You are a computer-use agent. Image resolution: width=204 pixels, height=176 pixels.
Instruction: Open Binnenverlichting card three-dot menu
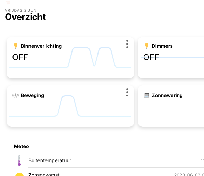(x=127, y=44)
